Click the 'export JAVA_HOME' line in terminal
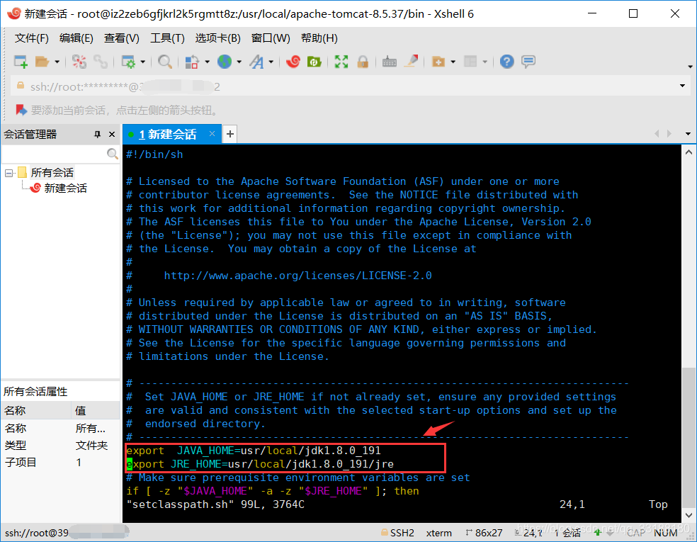 click(x=254, y=451)
